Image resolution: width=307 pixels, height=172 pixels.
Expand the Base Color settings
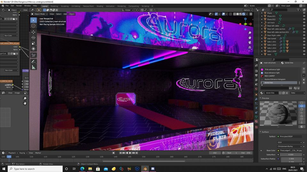[x=261, y=151]
